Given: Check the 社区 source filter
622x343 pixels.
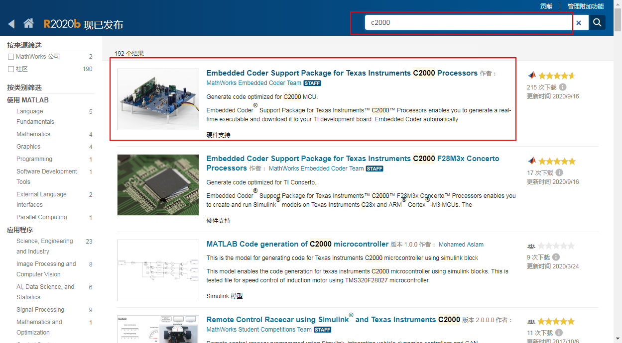Looking at the screenshot, I should tap(11, 69).
